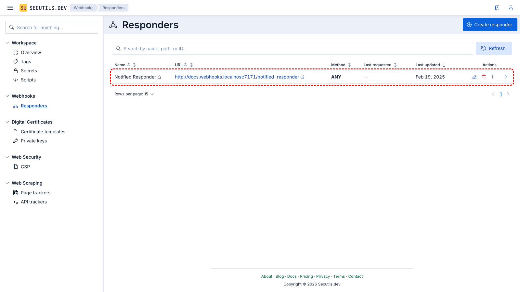Open the notified-responder URL link

[x=237, y=77]
